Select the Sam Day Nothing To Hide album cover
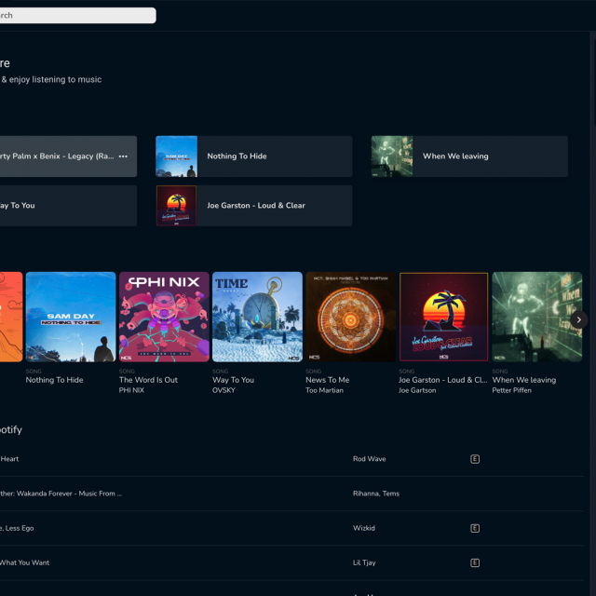Viewport: 596px width, 596px height. click(71, 317)
